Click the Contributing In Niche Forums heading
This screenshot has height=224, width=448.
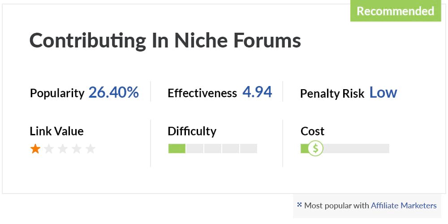pyautogui.click(x=165, y=41)
